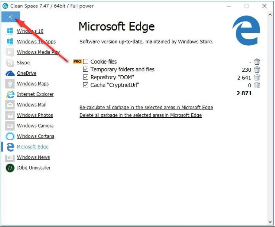This screenshot has width=275, height=227.
Task: Open the Windows 10 section
Action: [30, 31]
